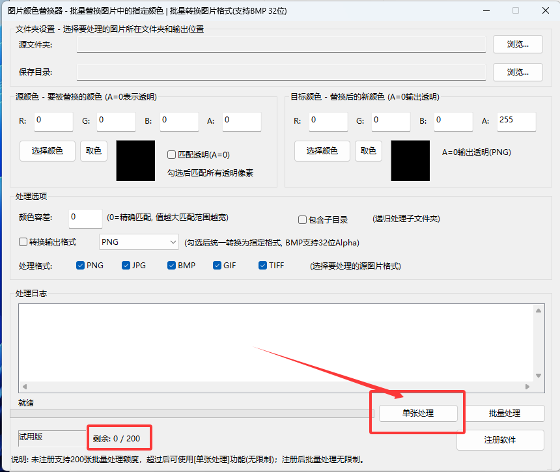Image resolution: width=560 pixels, height=472 pixels.
Task: Disable the TIFF format checkbox
Action: [262, 265]
